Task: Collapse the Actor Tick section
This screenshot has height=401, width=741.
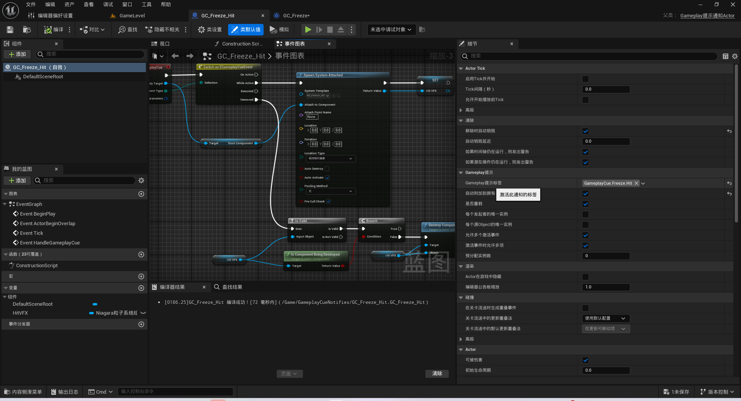Action: click(x=461, y=69)
